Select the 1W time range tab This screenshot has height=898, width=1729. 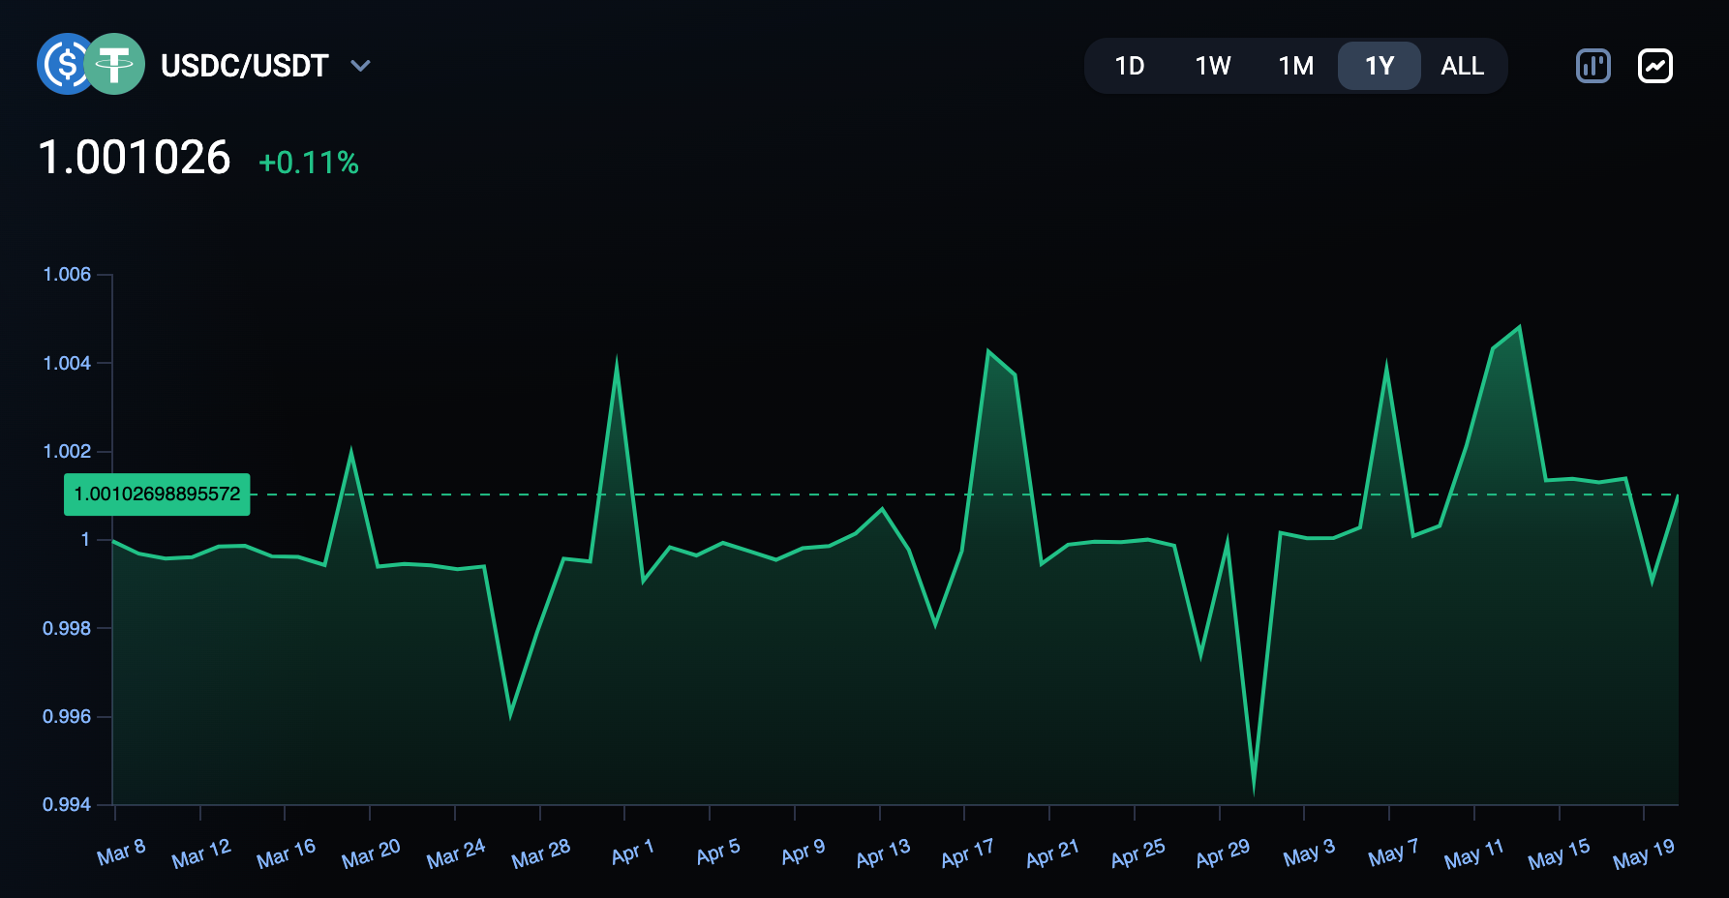point(1213,66)
